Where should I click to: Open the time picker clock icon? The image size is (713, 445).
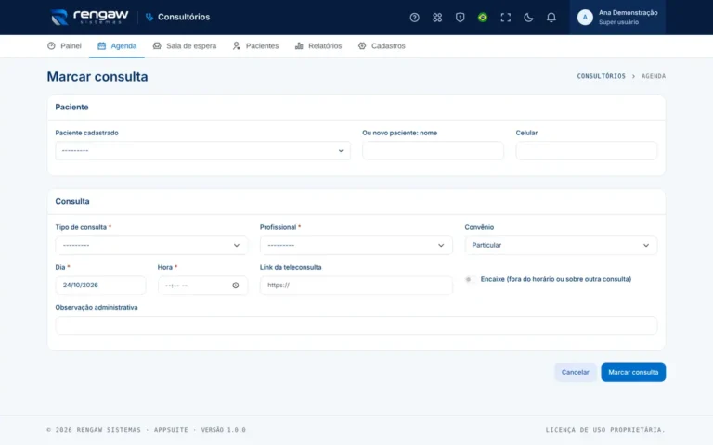tap(236, 286)
